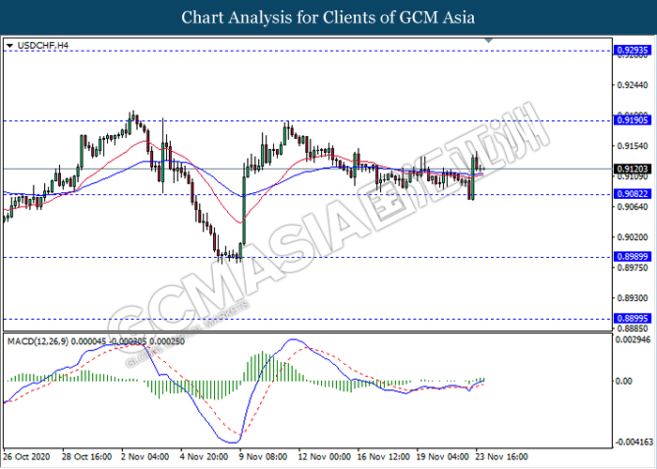Click the USDCHF,H4 chart title text
Image resolution: width=657 pixels, height=469 pixels.
tap(43, 45)
